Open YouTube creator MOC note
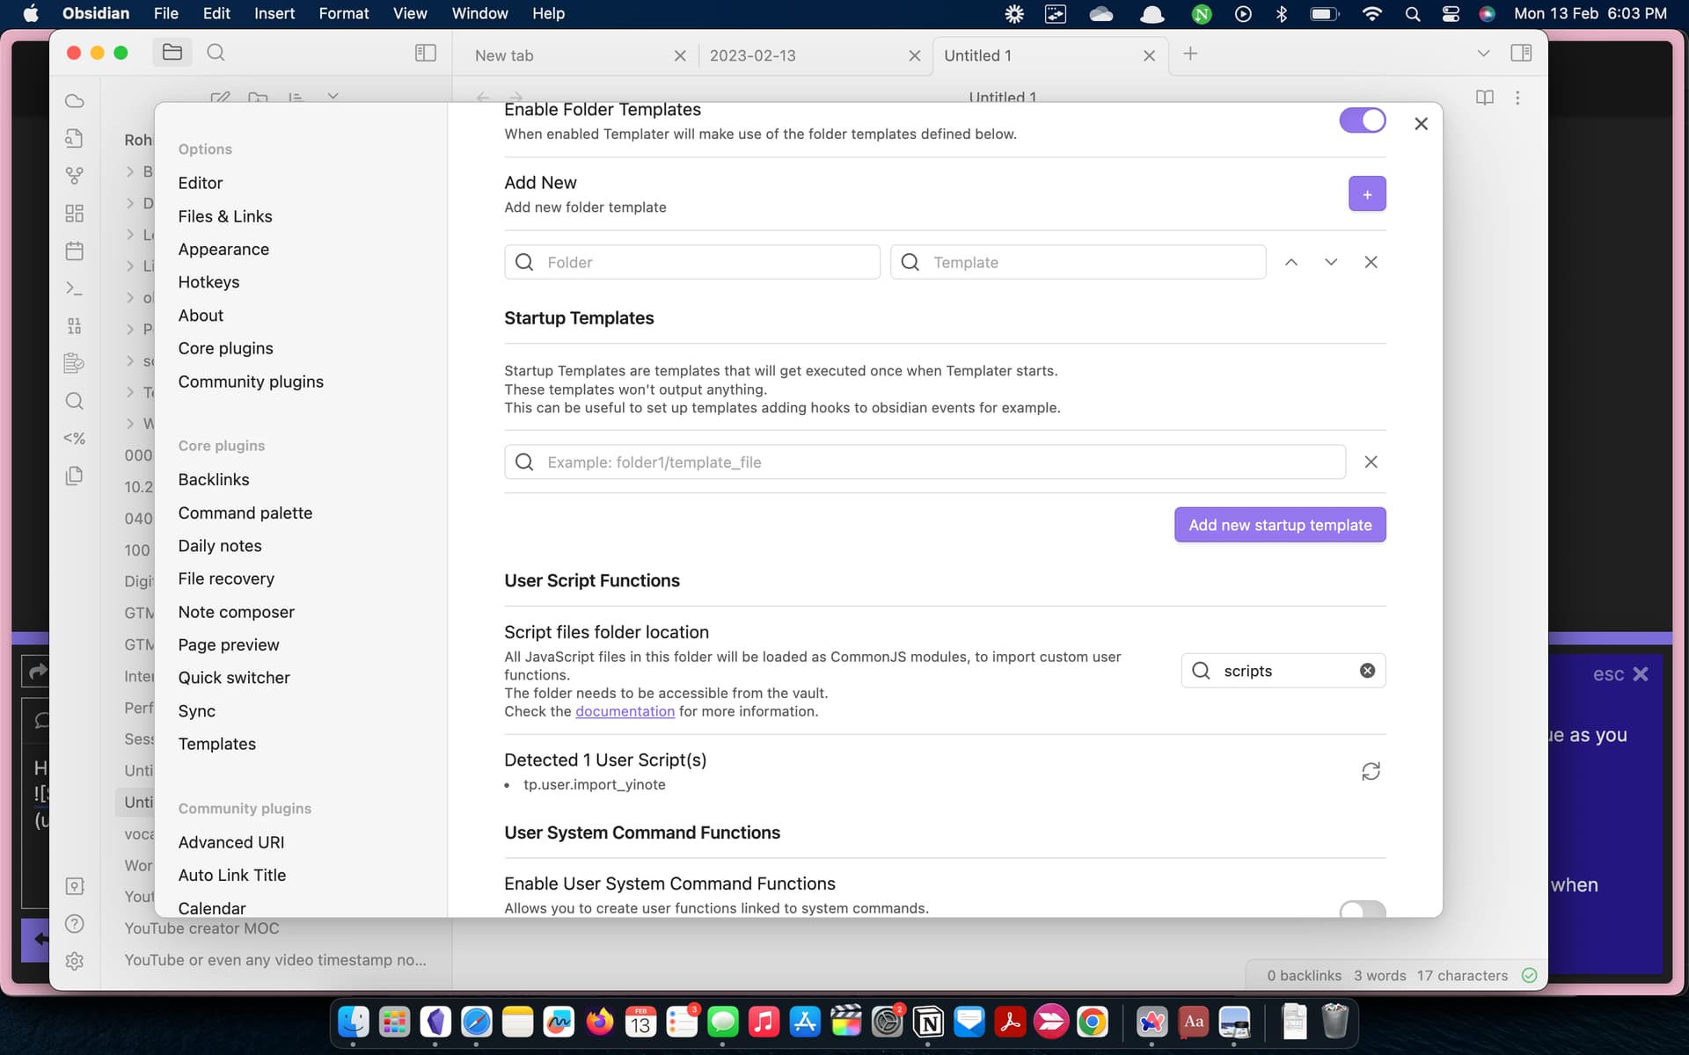 [201, 928]
